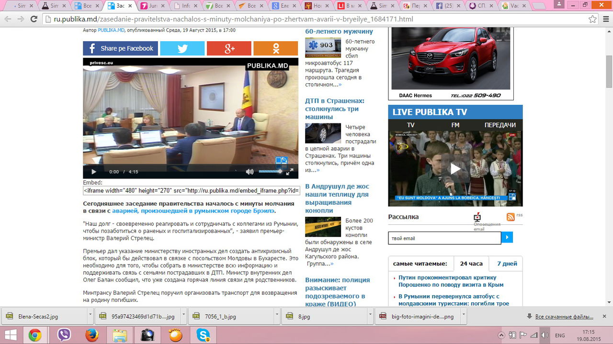This screenshot has height=344, width=613.
Task: Expand options for big-foto-imagini png download
Action: (463, 316)
